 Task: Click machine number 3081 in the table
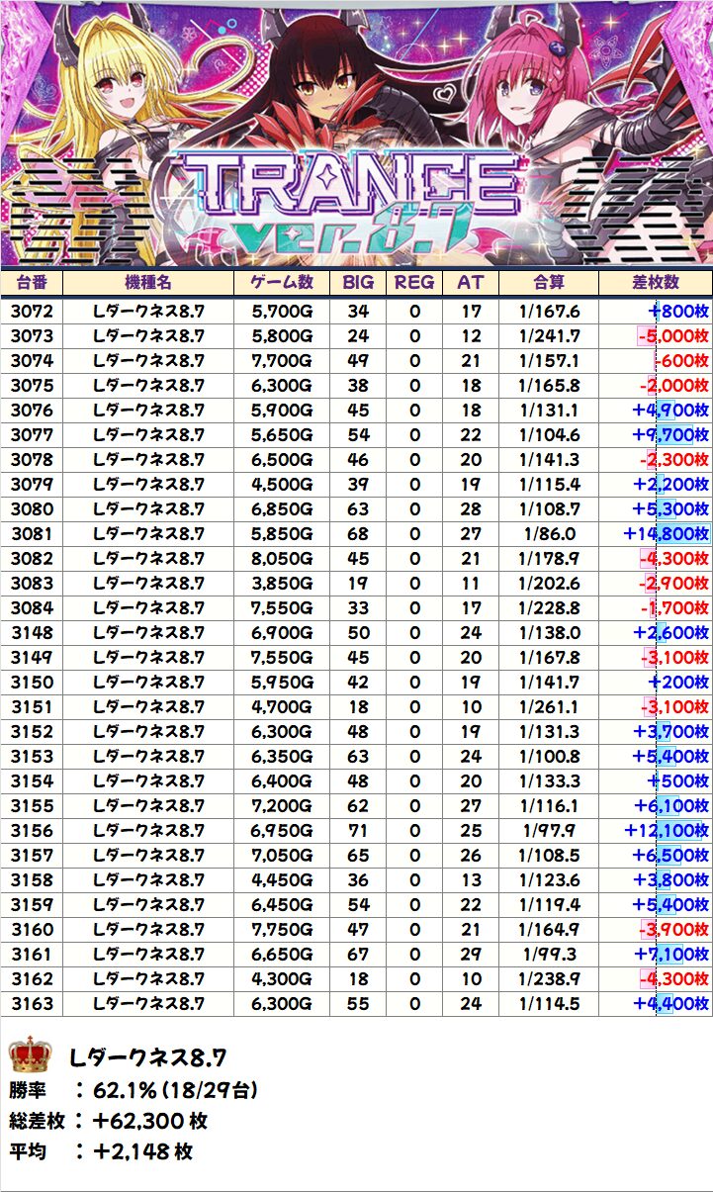[x=32, y=534]
